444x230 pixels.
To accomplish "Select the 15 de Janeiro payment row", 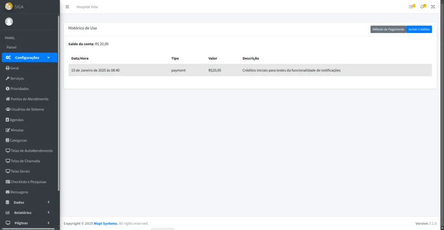I will coord(250,70).
